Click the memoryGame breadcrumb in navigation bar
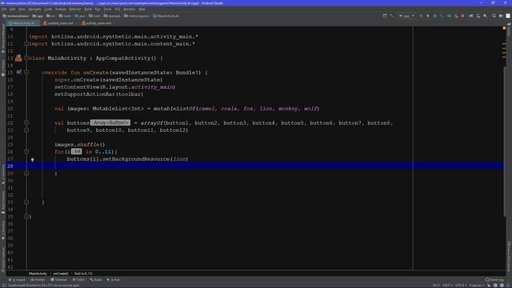This screenshot has width=512, height=288. coord(16,16)
